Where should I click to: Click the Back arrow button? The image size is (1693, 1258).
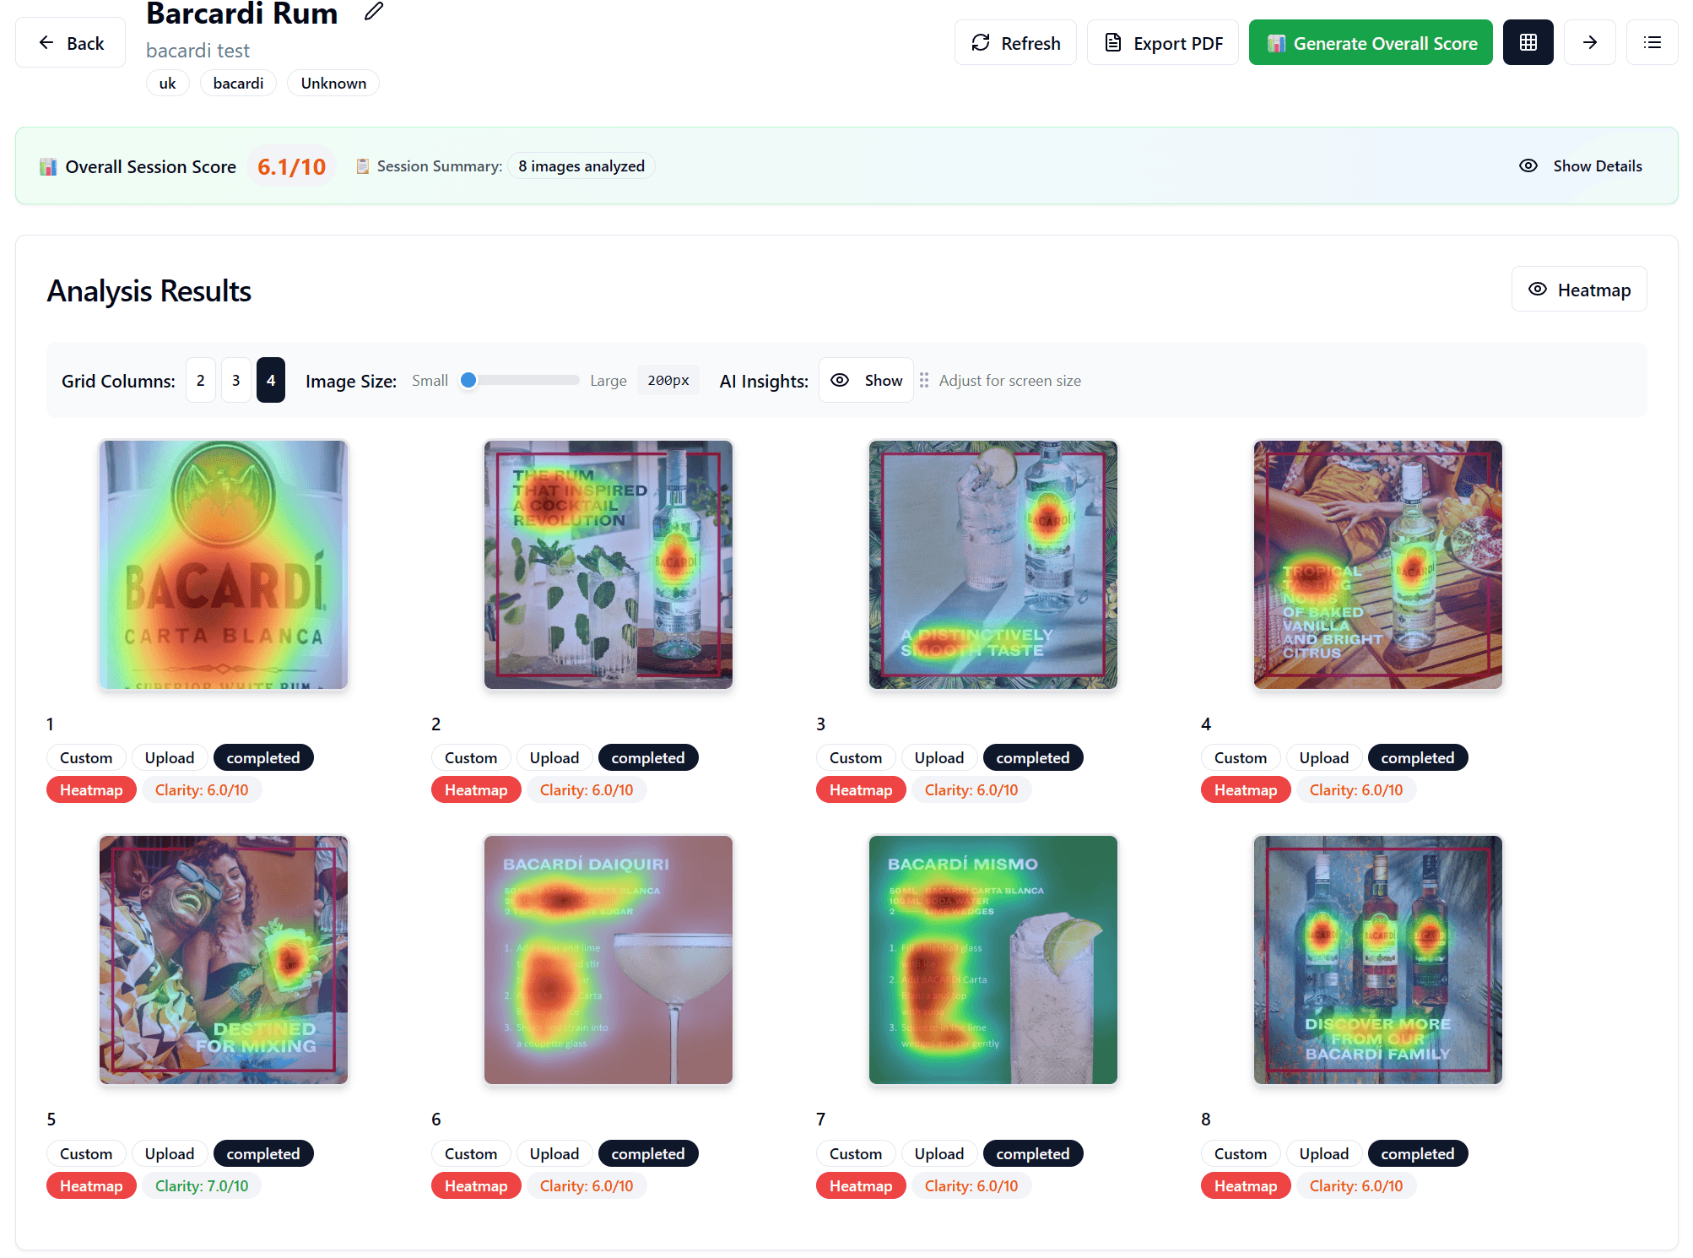[x=71, y=43]
